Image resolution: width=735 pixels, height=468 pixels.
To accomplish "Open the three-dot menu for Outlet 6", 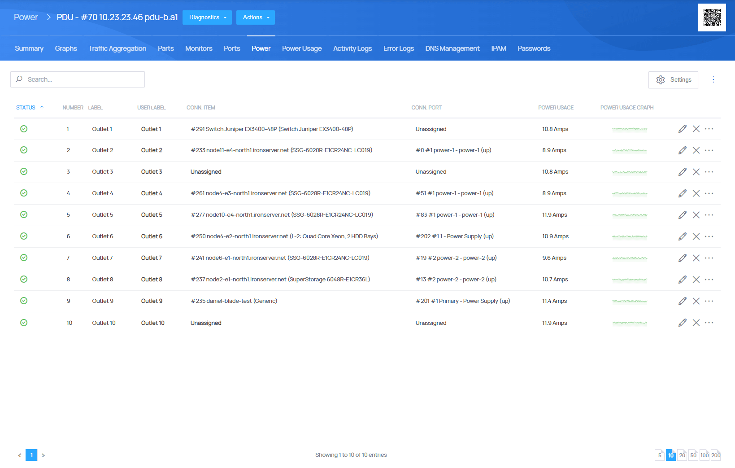I will pyautogui.click(x=709, y=236).
